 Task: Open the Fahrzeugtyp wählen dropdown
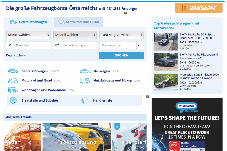(x=122, y=35)
